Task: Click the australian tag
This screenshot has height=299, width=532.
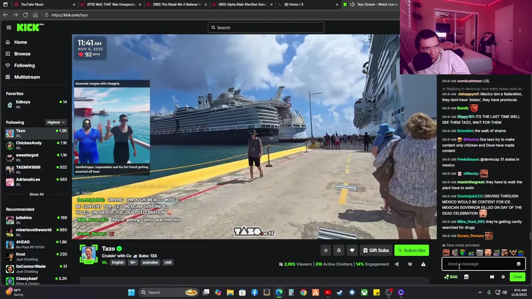Action: pyautogui.click(x=150, y=262)
